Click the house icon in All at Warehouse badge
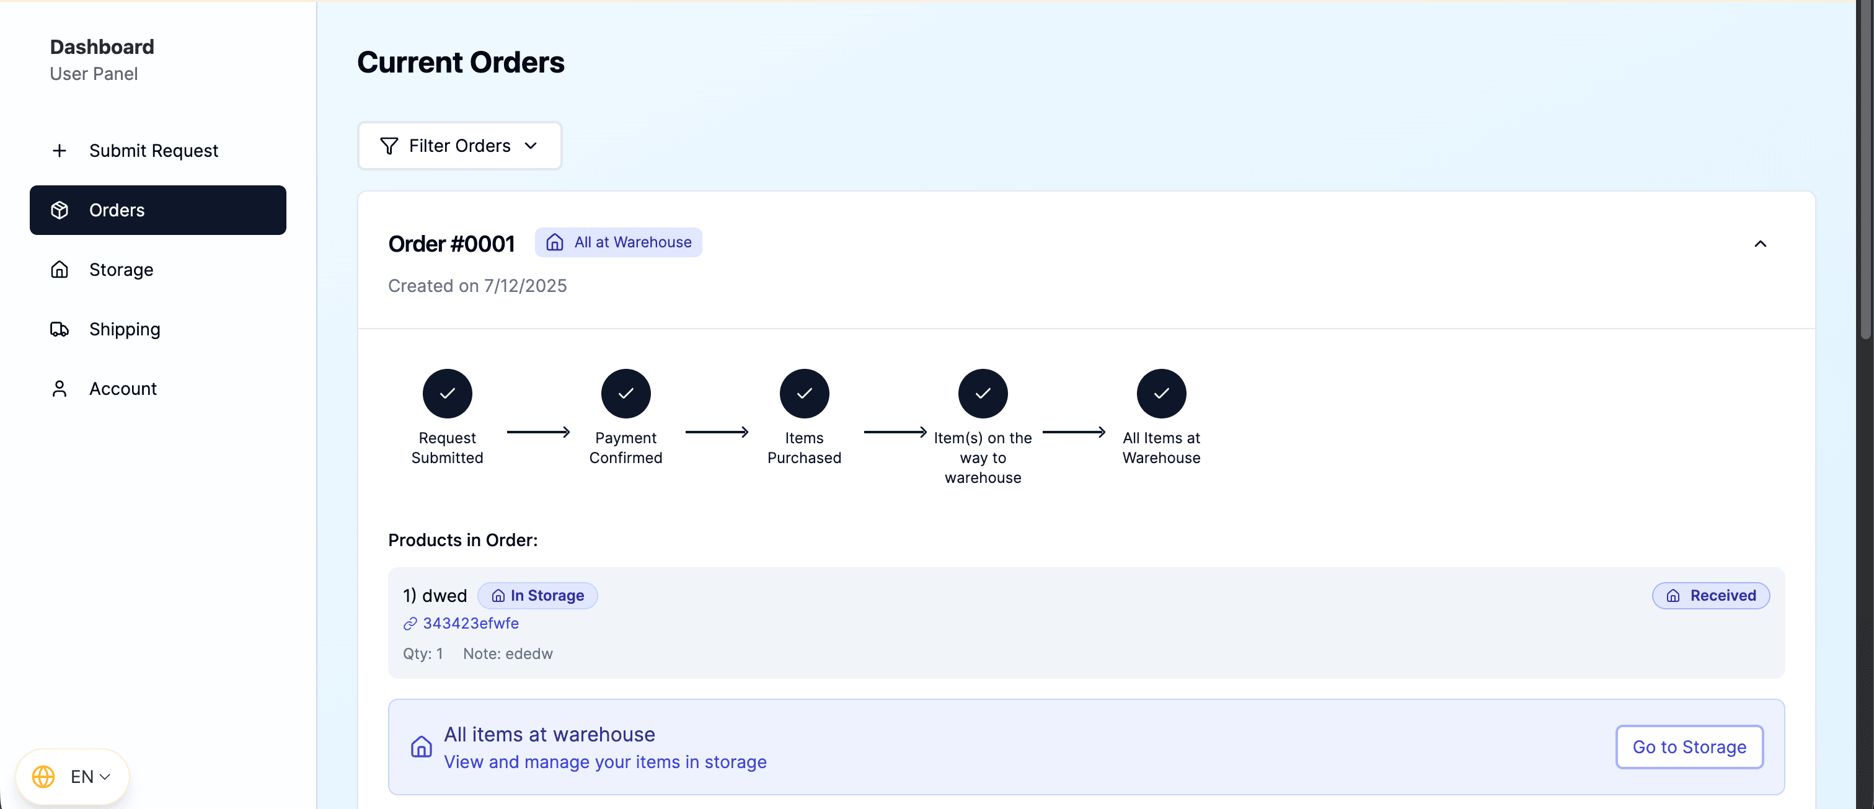This screenshot has height=809, width=1874. click(555, 242)
